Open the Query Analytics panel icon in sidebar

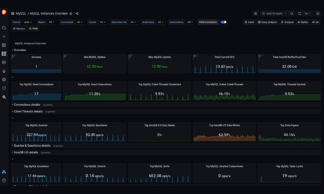[4, 54]
